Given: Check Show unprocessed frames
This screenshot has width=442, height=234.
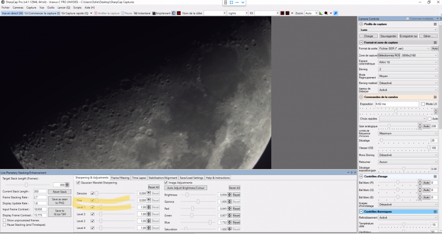Looking at the screenshot, I should point(4,221).
